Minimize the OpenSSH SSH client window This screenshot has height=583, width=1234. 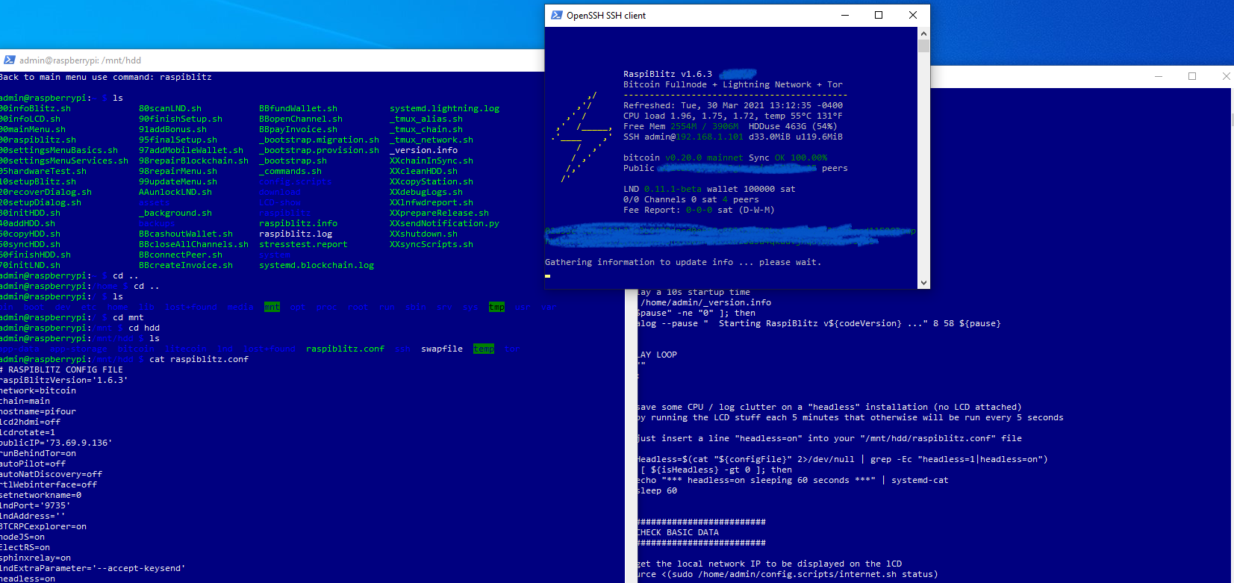point(845,15)
